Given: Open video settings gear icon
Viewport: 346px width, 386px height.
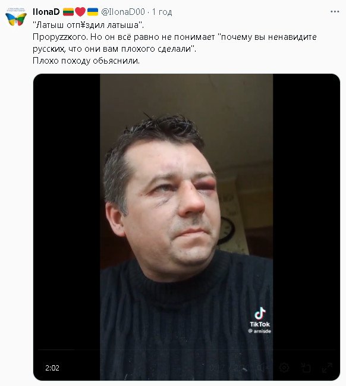Looking at the screenshot, I should click(284, 368).
